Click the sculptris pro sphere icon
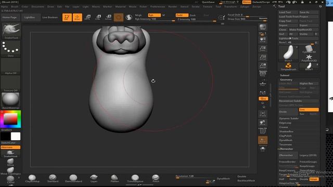The height and width of the screenshot is (187, 333). click(129, 17)
